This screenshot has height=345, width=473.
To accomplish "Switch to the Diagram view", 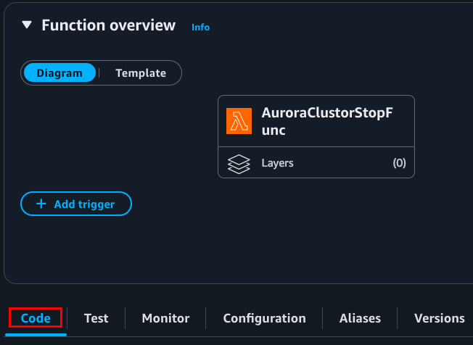I will (x=59, y=73).
